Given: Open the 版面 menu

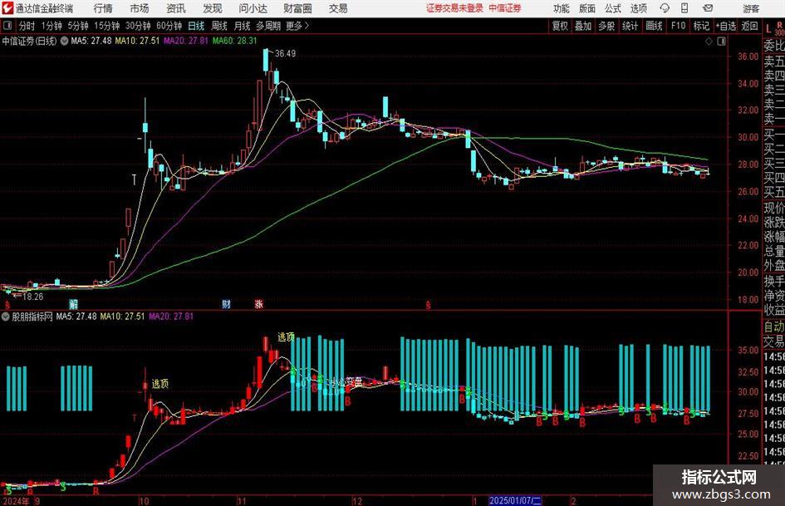Looking at the screenshot, I should pos(586,8).
